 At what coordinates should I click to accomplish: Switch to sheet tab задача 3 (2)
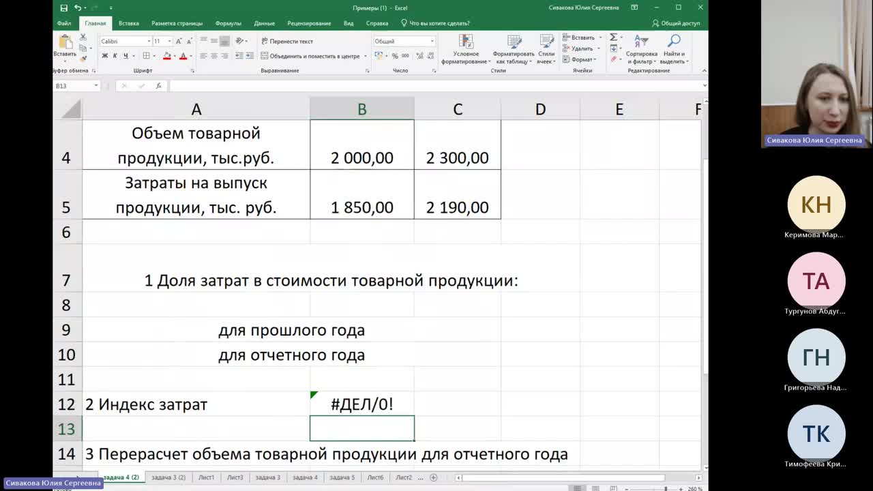point(168,477)
